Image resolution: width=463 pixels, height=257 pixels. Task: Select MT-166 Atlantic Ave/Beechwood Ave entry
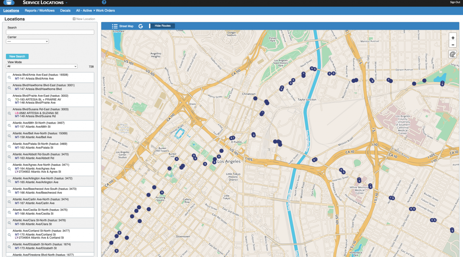pyautogui.click(x=38, y=193)
